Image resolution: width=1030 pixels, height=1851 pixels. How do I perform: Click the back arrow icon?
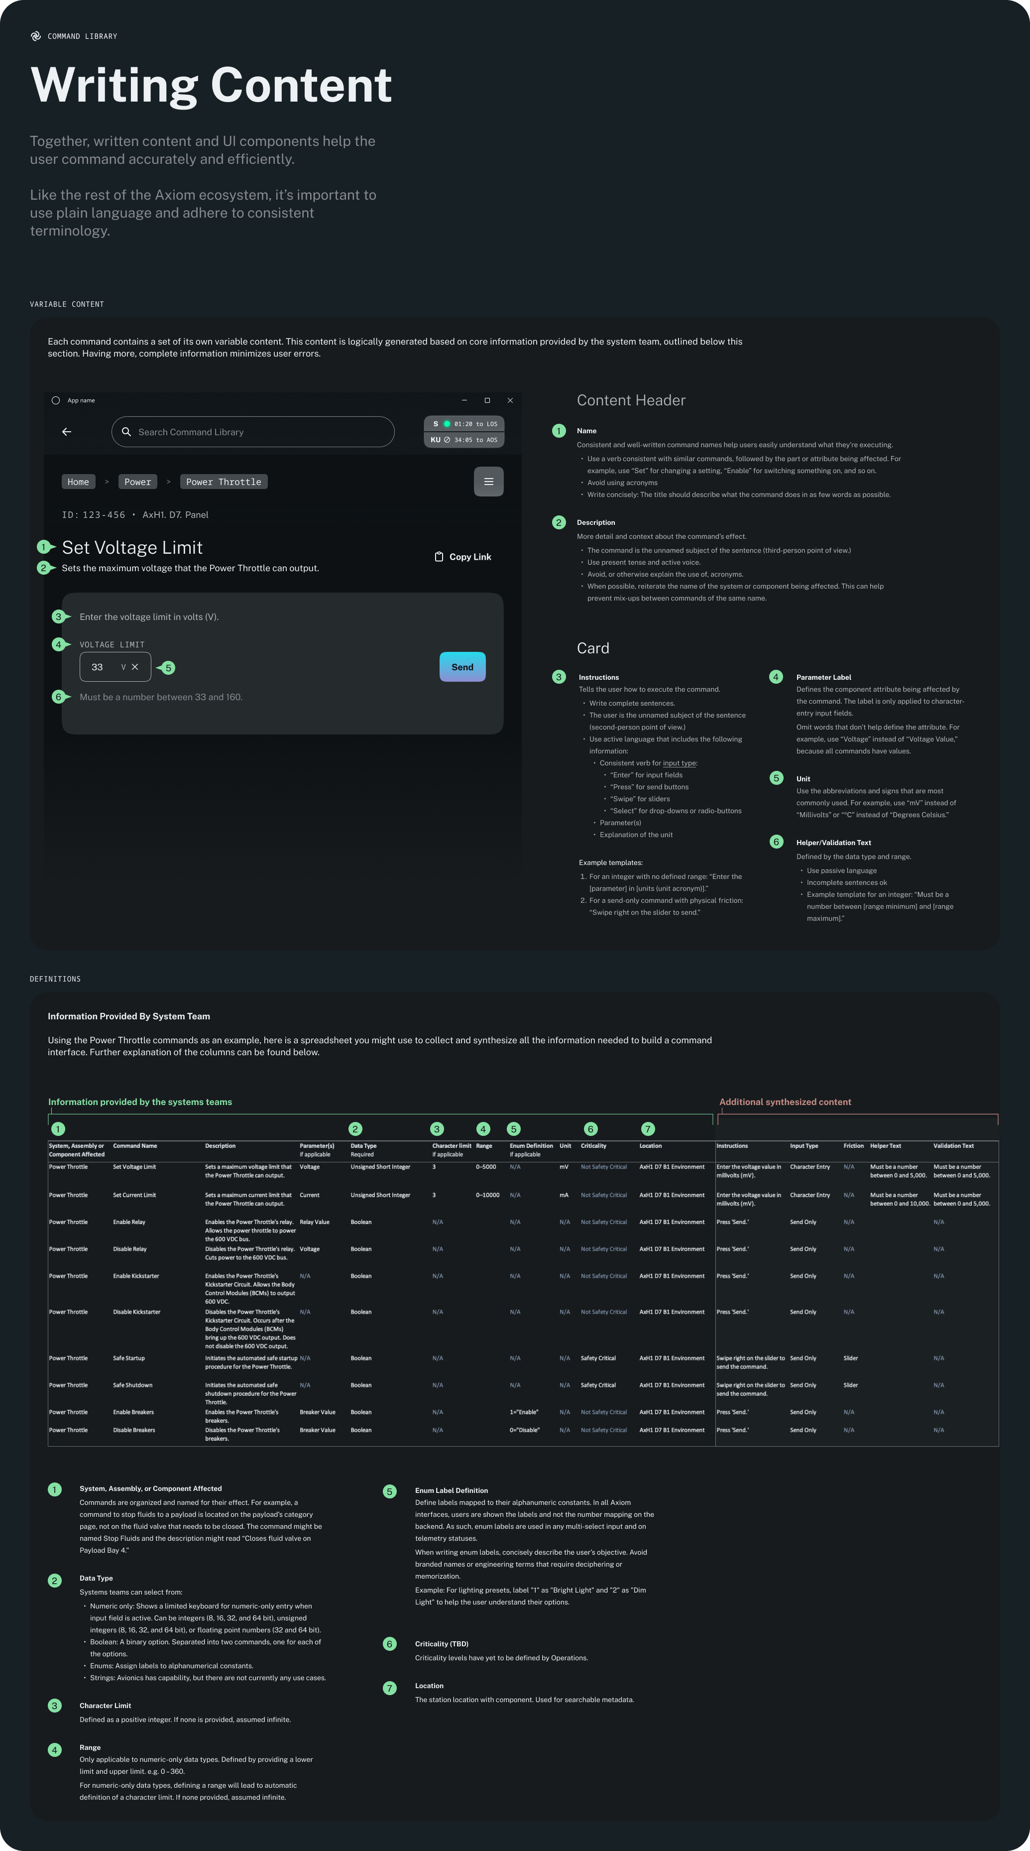(x=67, y=432)
